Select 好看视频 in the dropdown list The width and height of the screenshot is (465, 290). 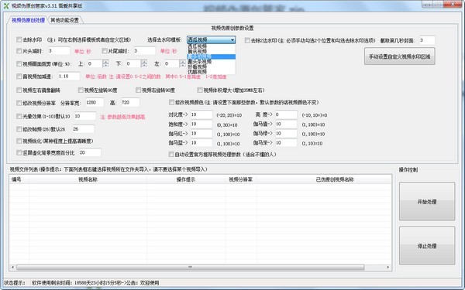tap(211, 67)
